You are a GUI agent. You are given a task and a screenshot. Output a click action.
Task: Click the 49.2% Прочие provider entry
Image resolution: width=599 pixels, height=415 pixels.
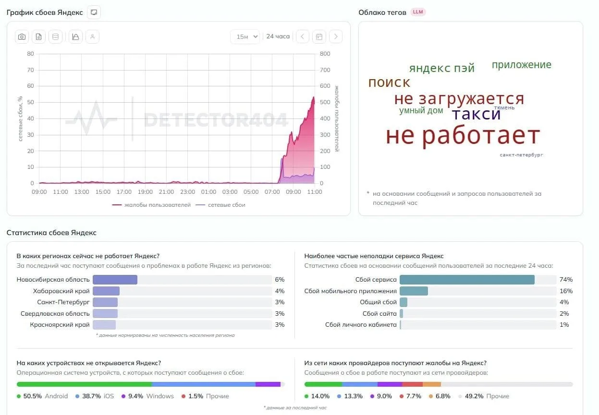[x=483, y=396]
